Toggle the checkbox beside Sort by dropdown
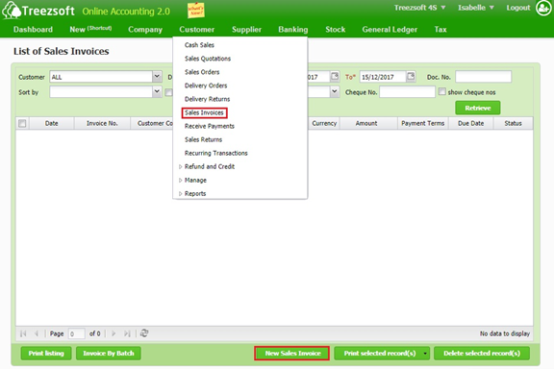The image size is (554, 369). 168,92
